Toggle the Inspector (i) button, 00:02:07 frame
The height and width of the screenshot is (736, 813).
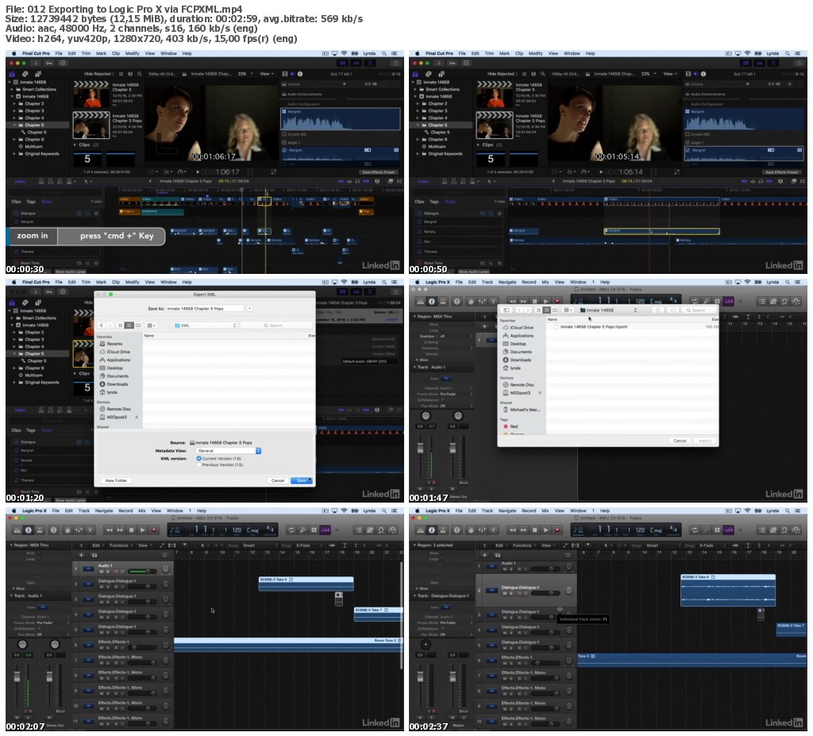pos(29,530)
